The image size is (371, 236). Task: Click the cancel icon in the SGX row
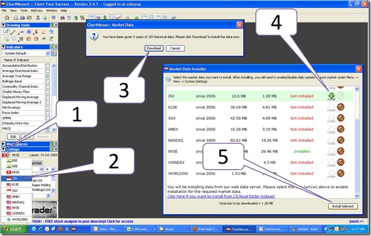[340, 118]
